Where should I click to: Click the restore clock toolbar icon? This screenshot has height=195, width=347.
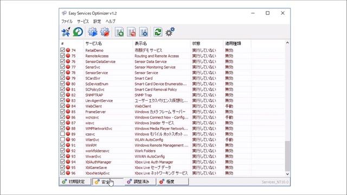pyautogui.click(x=78, y=32)
